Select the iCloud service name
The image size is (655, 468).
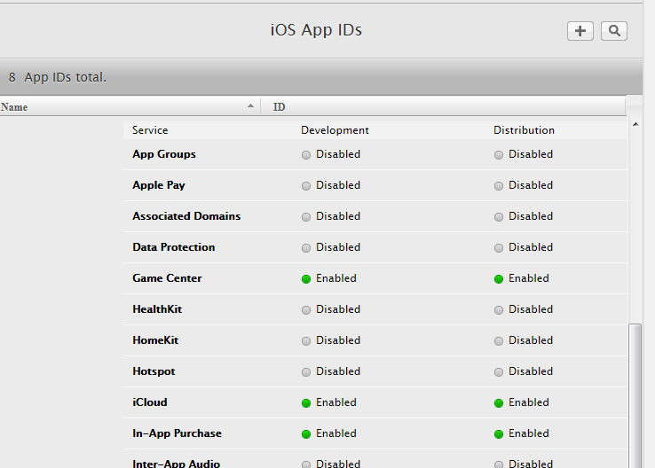(150, 402)
